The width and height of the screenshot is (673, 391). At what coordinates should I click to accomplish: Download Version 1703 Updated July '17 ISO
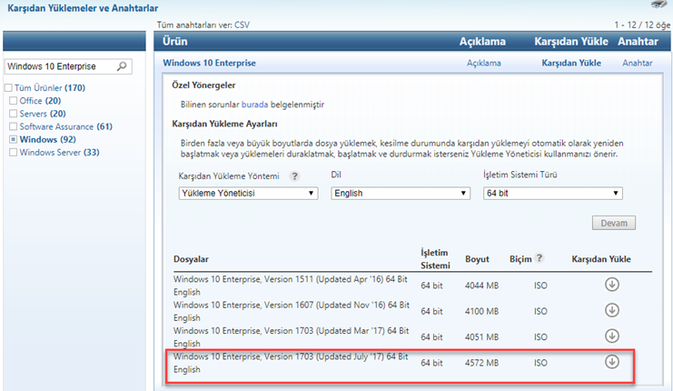coord(611,362)
